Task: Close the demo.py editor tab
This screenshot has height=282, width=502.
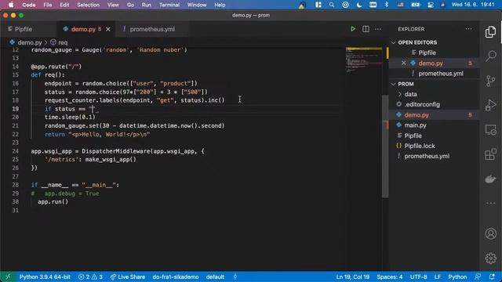Action: point(108,29)
